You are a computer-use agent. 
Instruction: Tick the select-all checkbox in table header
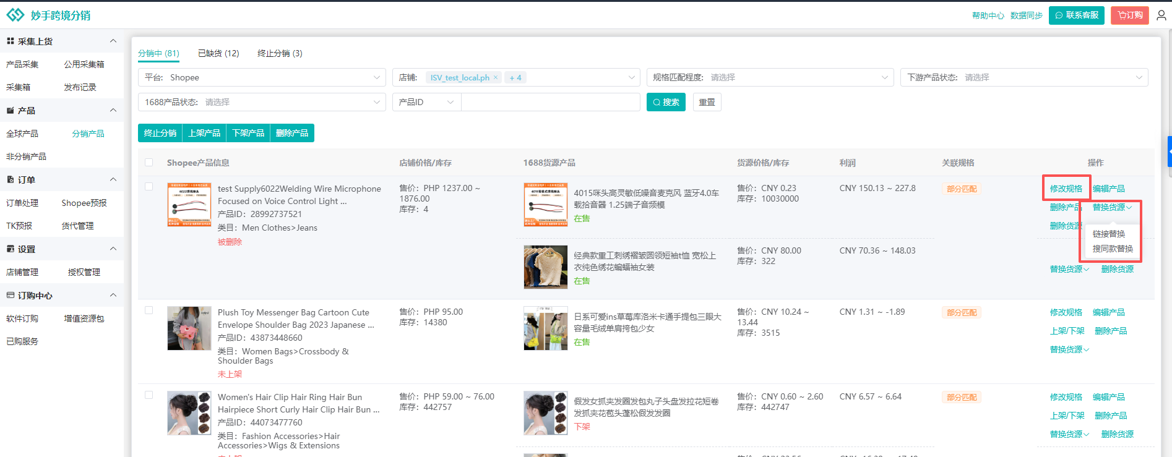tap(149, 163)
